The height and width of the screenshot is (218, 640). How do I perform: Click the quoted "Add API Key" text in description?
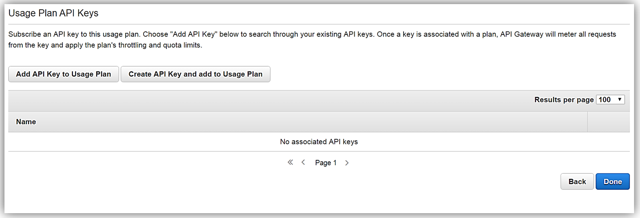pos(194,34)
